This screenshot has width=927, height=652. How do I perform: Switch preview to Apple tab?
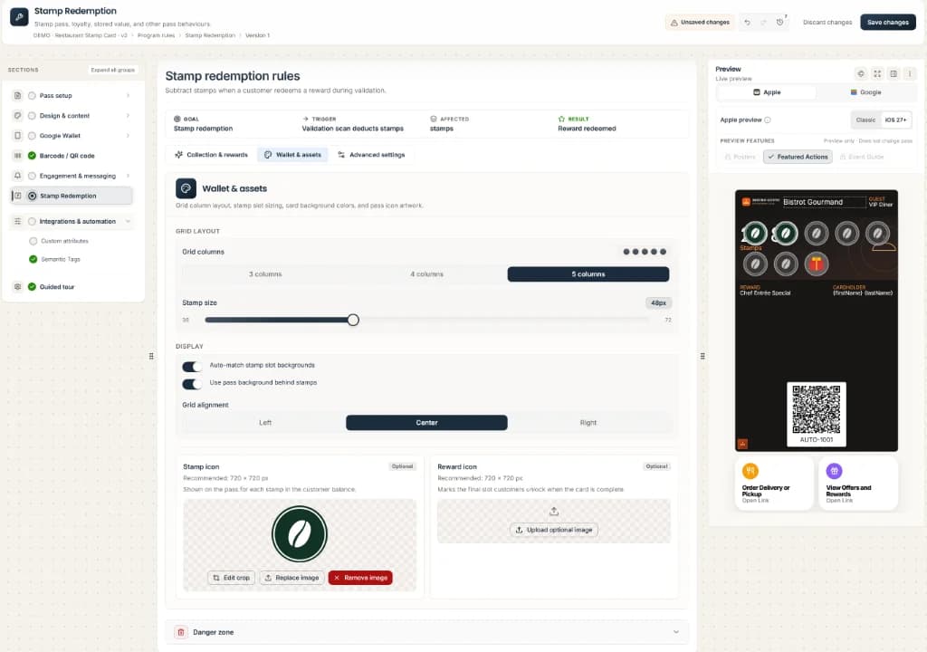767,92
